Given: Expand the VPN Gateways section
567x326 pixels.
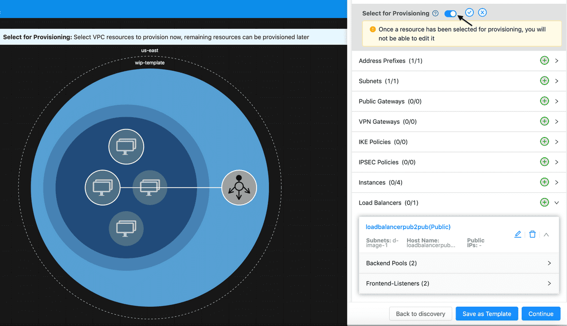Looking at the screenshot, I should (x=557, y=122).
